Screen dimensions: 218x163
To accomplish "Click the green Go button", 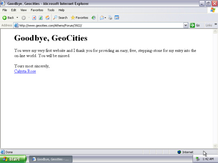I will click(195, 25).
